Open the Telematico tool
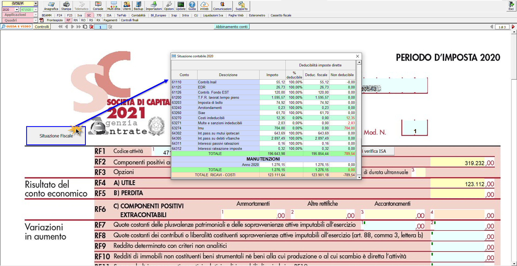 click(x=81, y=6)
